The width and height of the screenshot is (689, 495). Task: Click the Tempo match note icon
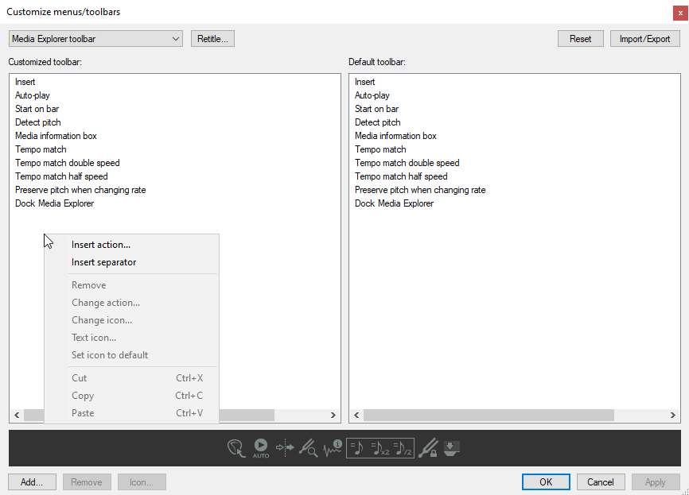point(357,449)
